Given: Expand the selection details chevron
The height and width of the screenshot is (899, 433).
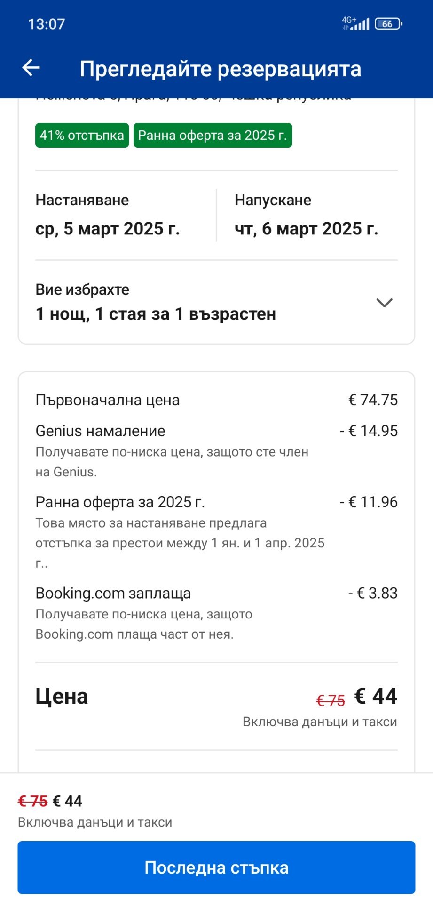Looking at the screenshot, I should 384,302.
